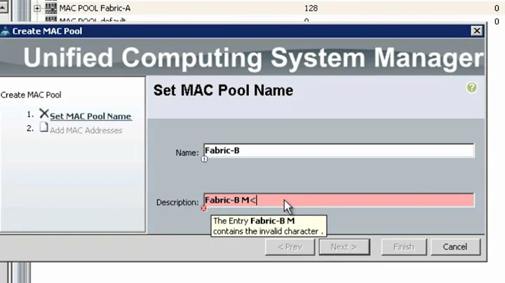This screenshot has width=505, height=283.
Task: Click the Cancel button
Action: (x=455, y=247)
